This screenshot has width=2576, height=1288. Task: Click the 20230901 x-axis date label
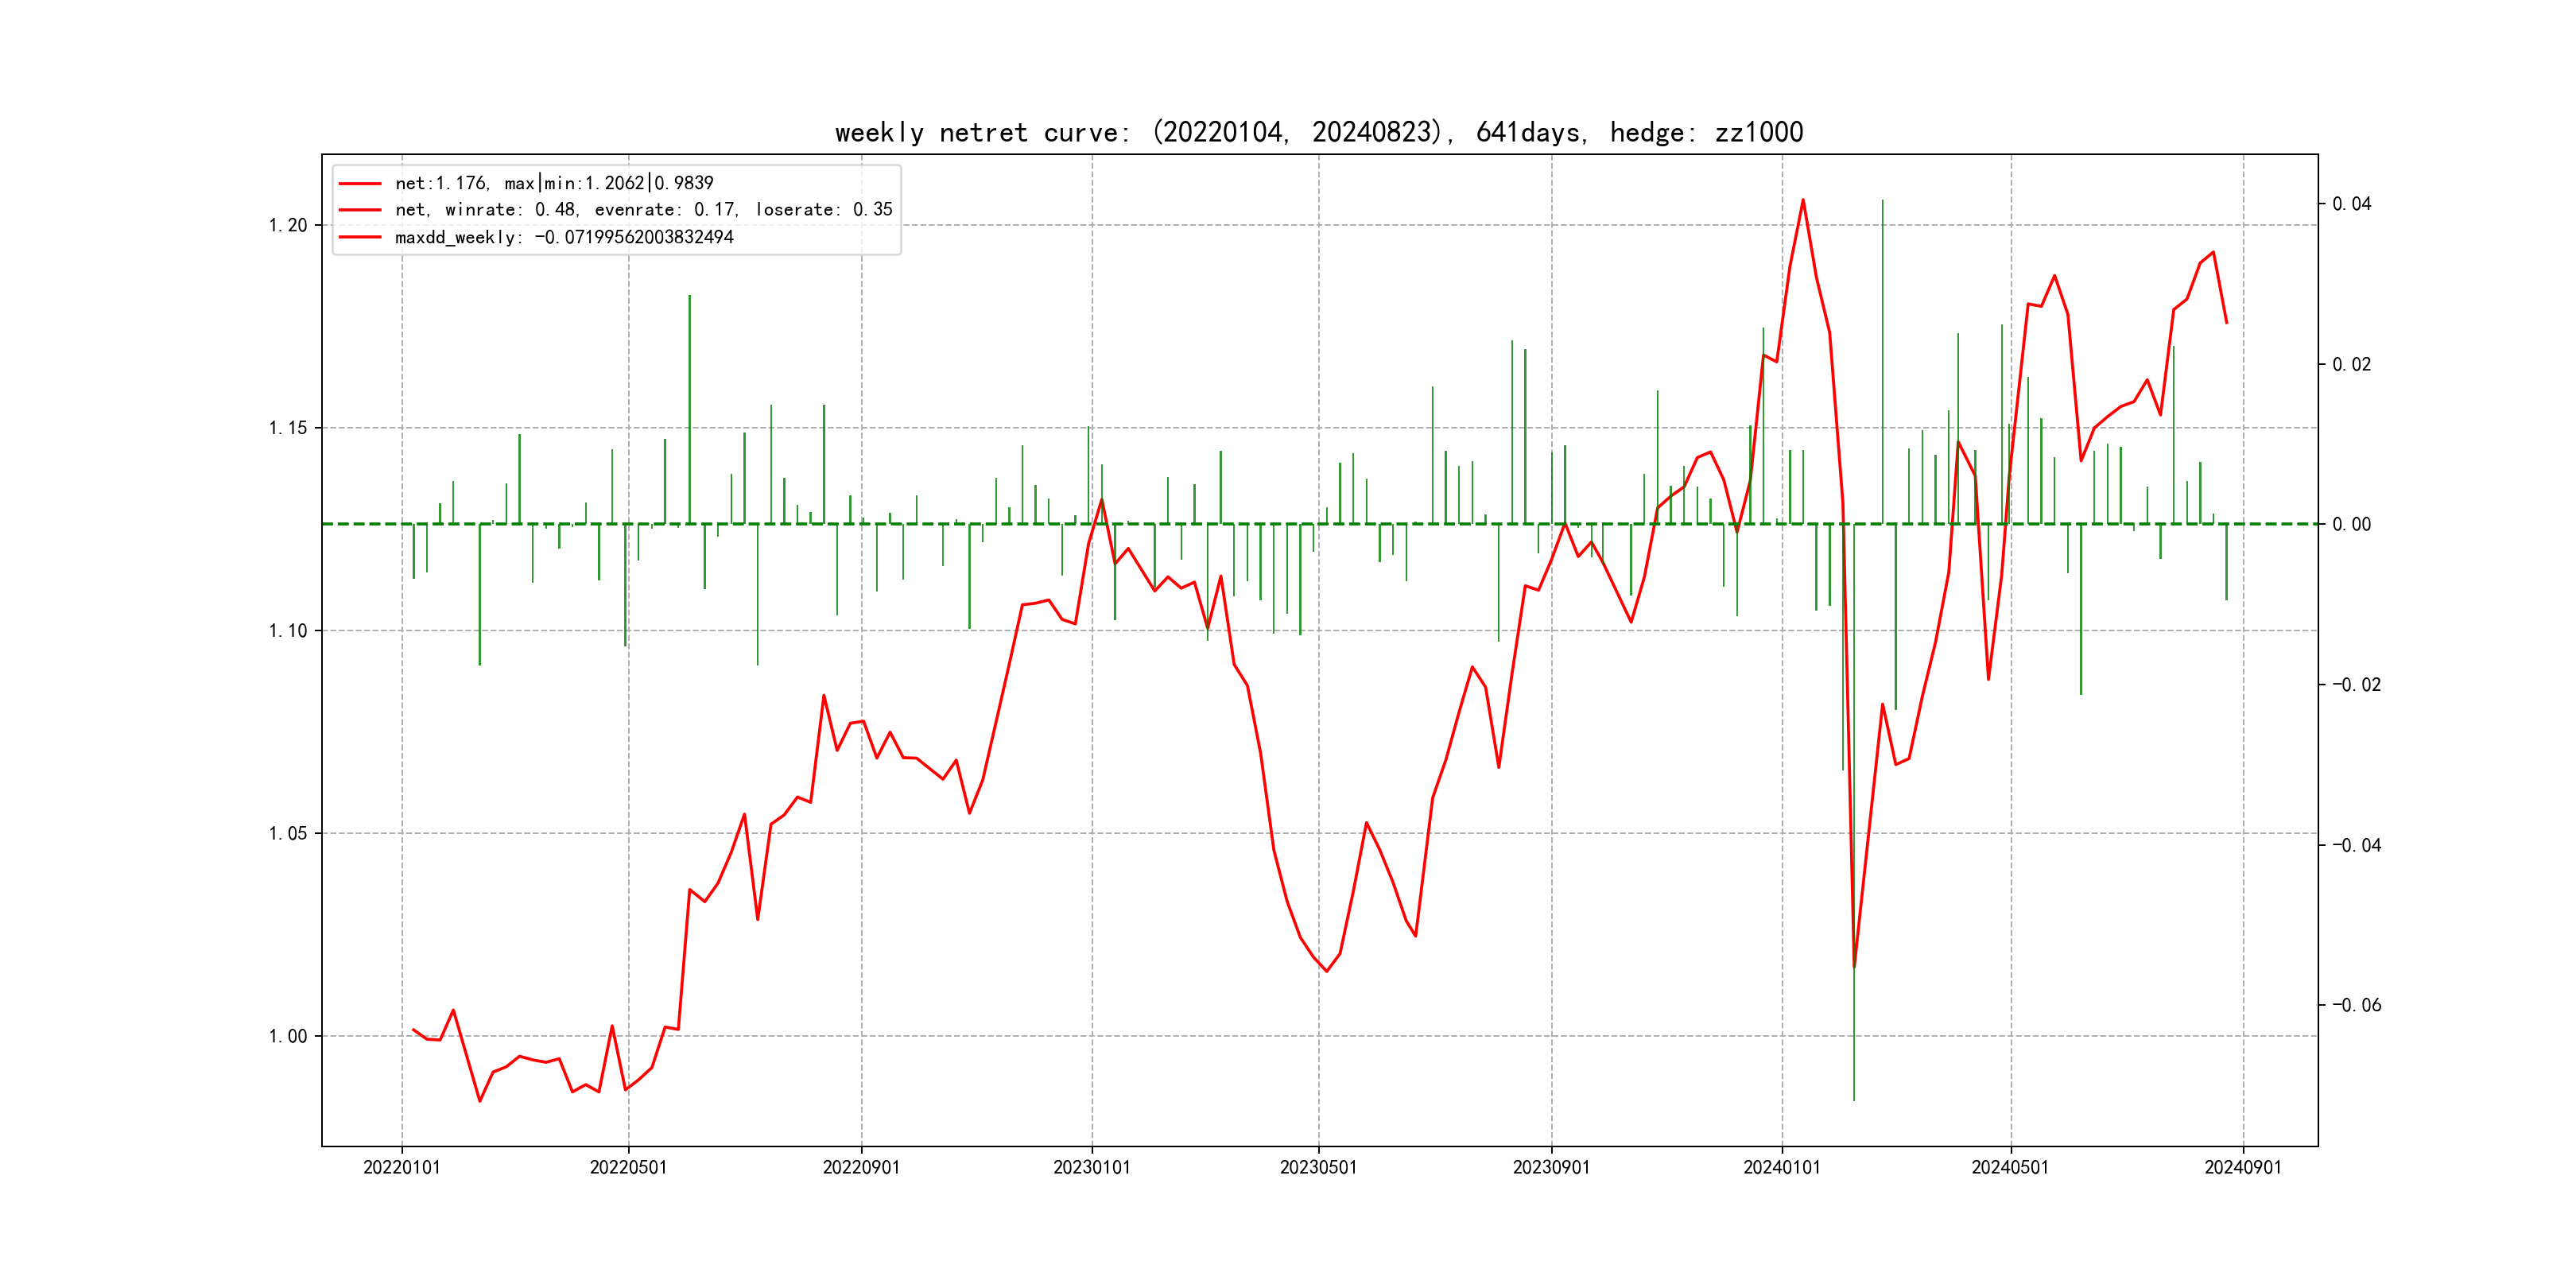point(1551,1167)
